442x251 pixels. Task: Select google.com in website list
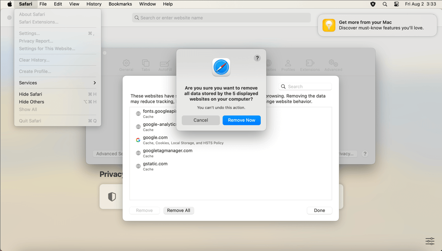pos(230,140)
